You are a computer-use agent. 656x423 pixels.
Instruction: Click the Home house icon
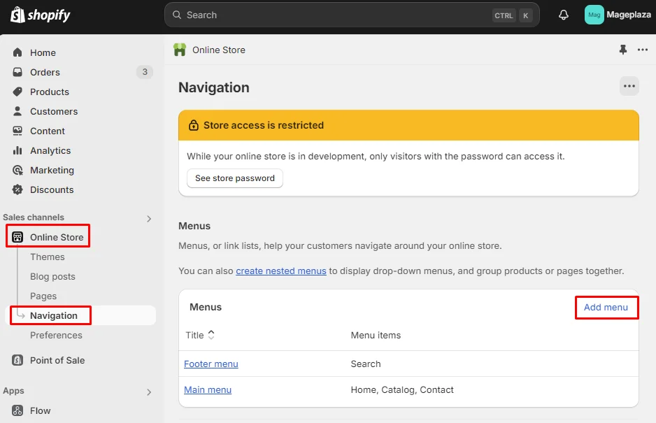click(17, 52)
